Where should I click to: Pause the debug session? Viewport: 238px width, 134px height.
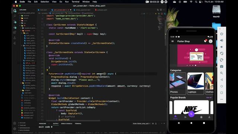pyautogui.click(x=144, y=14)
